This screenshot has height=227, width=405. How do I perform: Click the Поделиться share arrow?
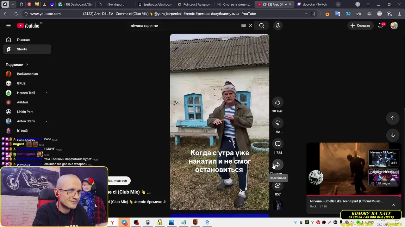pos(278,165)
